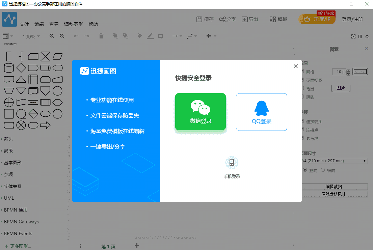Enable the 阴影 shadow checkbox

[x=303, y=97]
